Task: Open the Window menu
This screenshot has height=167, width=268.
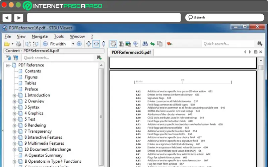Action: point(77,36)
